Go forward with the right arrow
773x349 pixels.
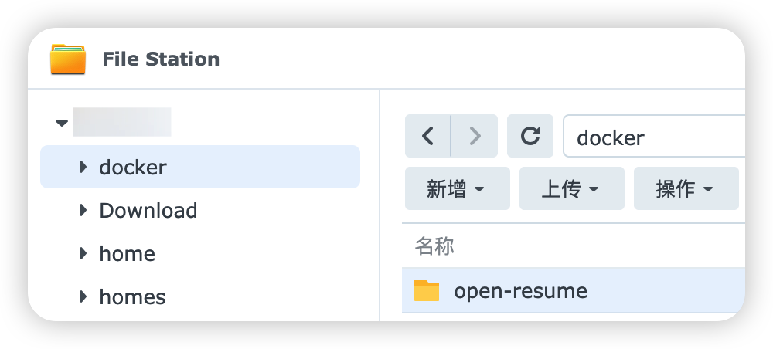[475, 137]
